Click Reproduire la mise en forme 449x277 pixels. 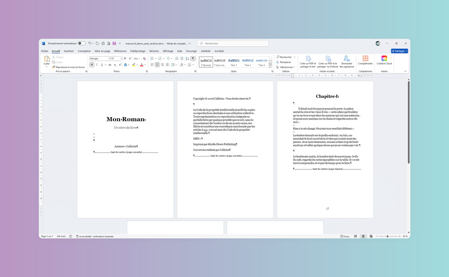click(x=68, y=67)
